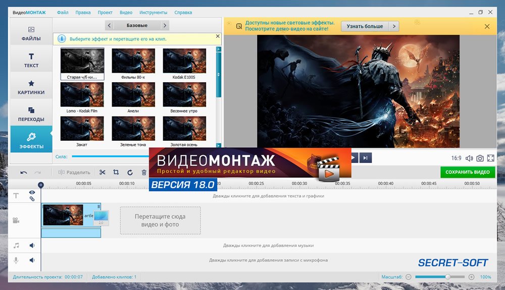The width and height of the screenshot is (505, 290).
Task: Click the rotate clip icon
Action: point(130,172)
